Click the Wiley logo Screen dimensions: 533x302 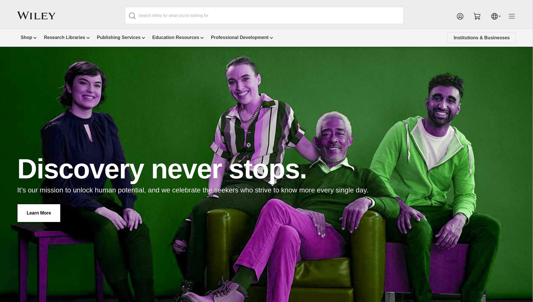[x=36, y=15]
